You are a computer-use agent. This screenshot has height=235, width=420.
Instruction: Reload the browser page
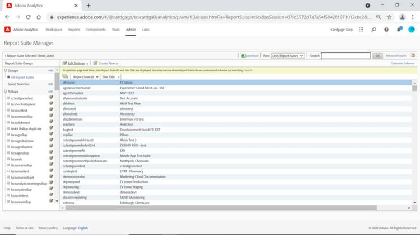pyautogui.click(x=28, y=17)
